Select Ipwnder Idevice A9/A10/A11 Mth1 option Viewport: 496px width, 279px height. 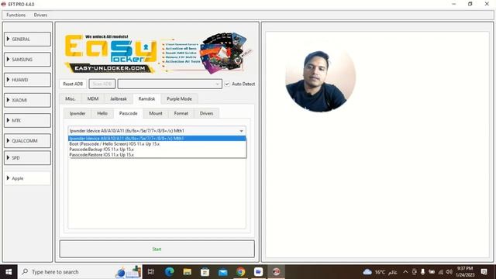(157, 138)
